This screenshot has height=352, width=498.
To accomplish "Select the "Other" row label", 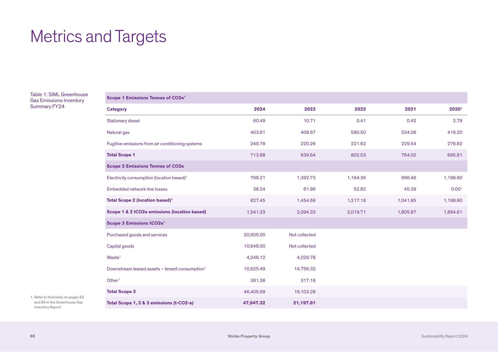I will pyautogui.click(x=113, y=281).
